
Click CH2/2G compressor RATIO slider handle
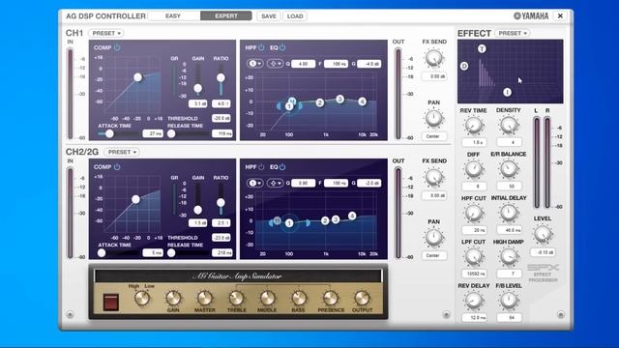pos(221,202)
